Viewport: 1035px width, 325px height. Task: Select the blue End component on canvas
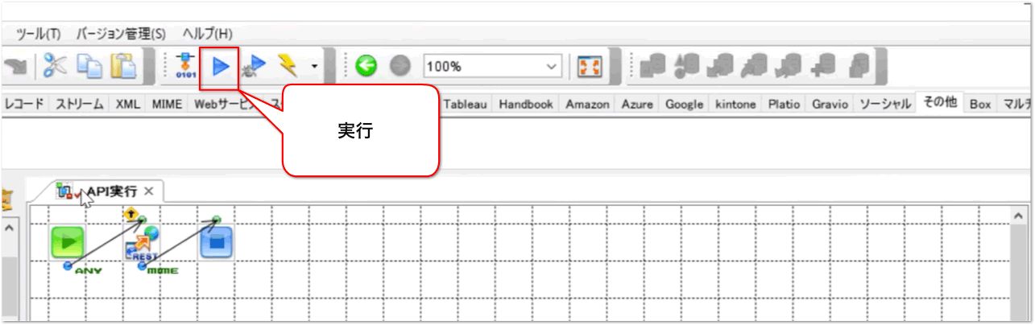point(216,242)
